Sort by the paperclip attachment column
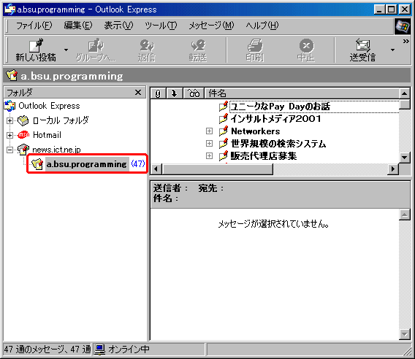This screenshot has width=415, height=359. pos(158,93)
